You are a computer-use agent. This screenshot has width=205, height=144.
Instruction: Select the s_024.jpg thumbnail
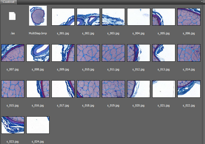point(38,125)
